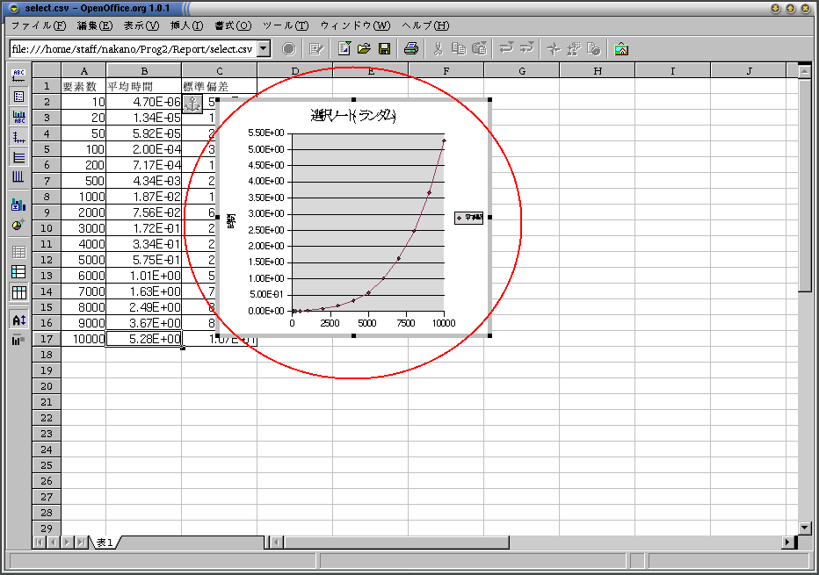The height and width of the screenshot is (575, 819).
Task: Click the Save document floppy icon
Action: [x=384, y=49]
